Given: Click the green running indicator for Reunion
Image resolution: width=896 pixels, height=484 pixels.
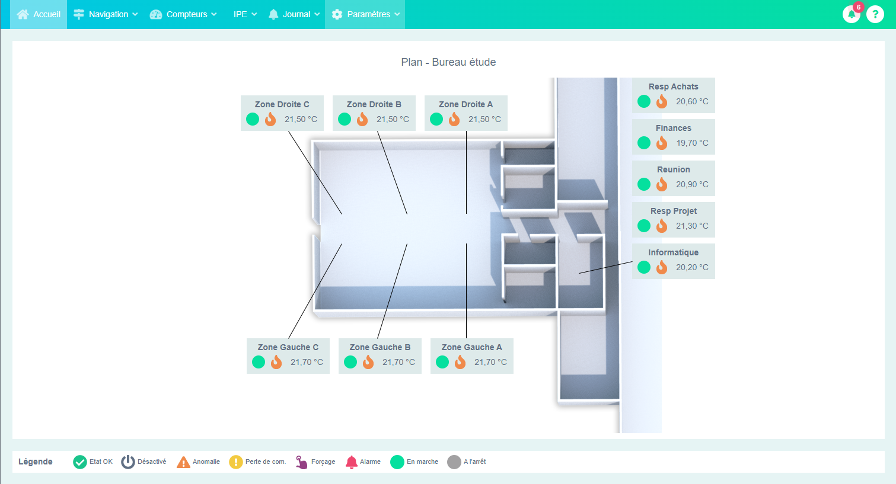Looking at the screenshot, I should click(x=644, y=184).
